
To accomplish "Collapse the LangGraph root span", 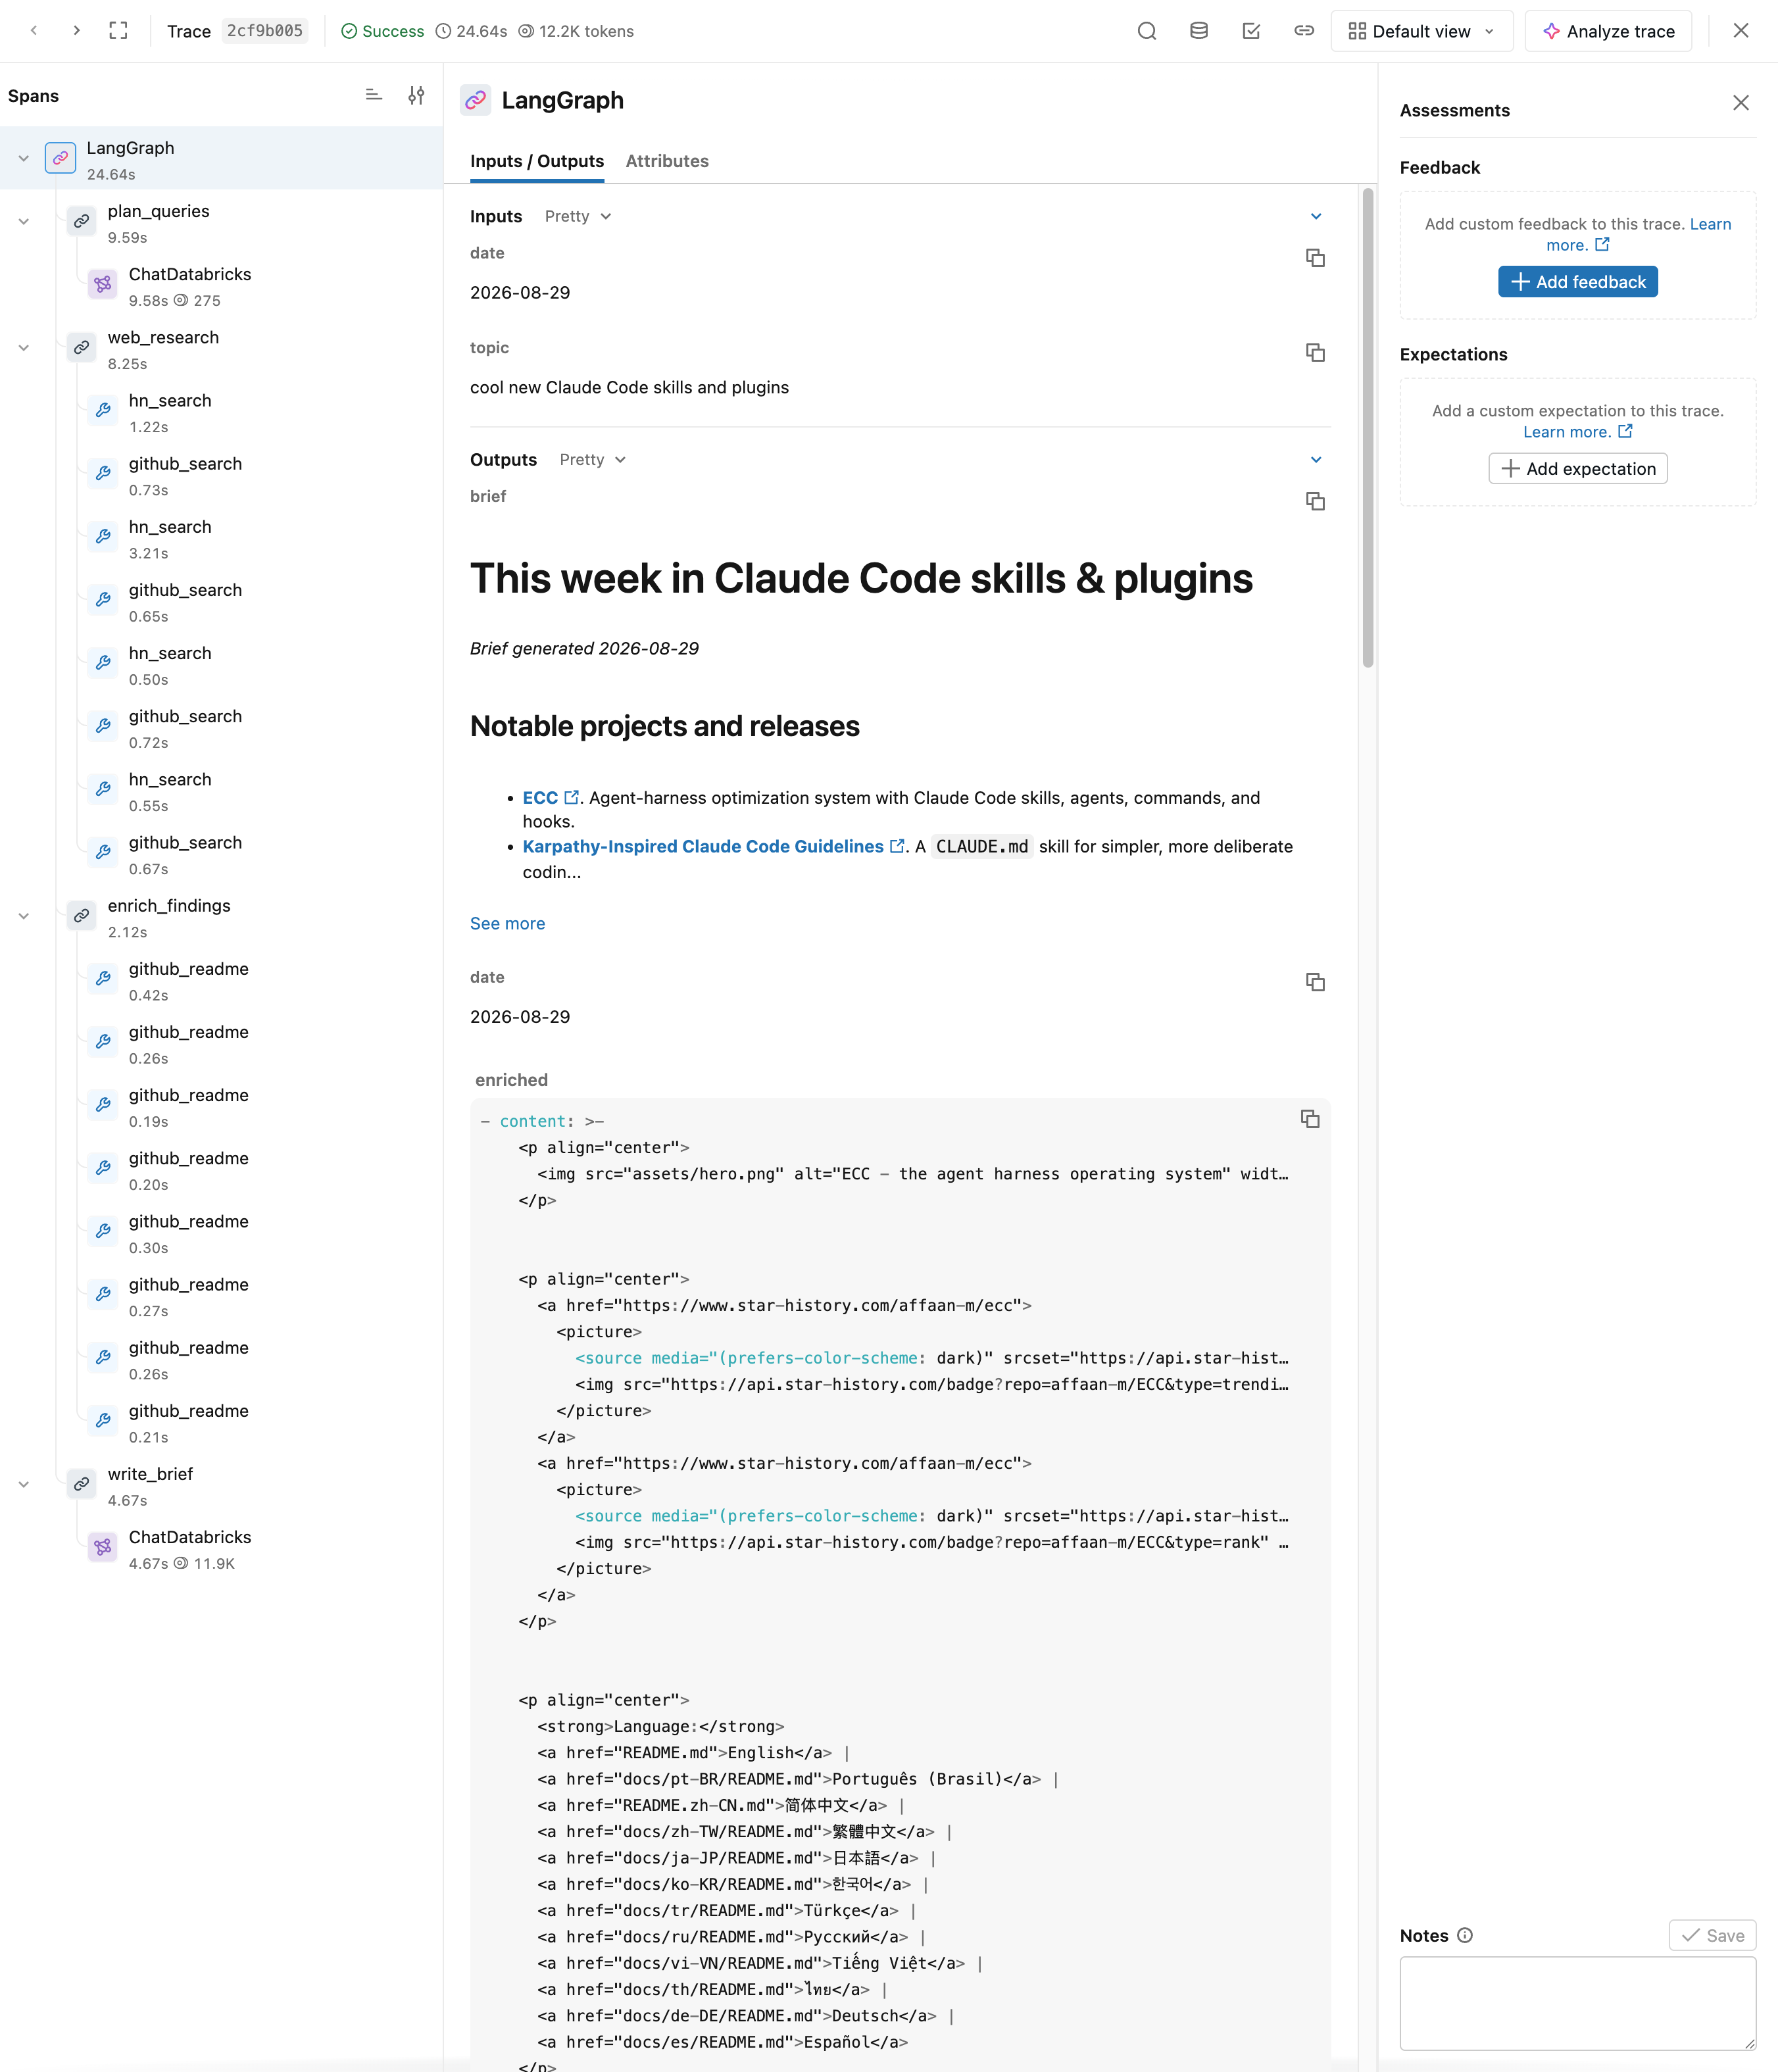I will coord(24,158).
